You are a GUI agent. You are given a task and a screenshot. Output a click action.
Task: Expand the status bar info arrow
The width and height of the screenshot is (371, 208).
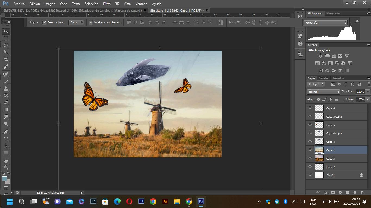(82, 193)
